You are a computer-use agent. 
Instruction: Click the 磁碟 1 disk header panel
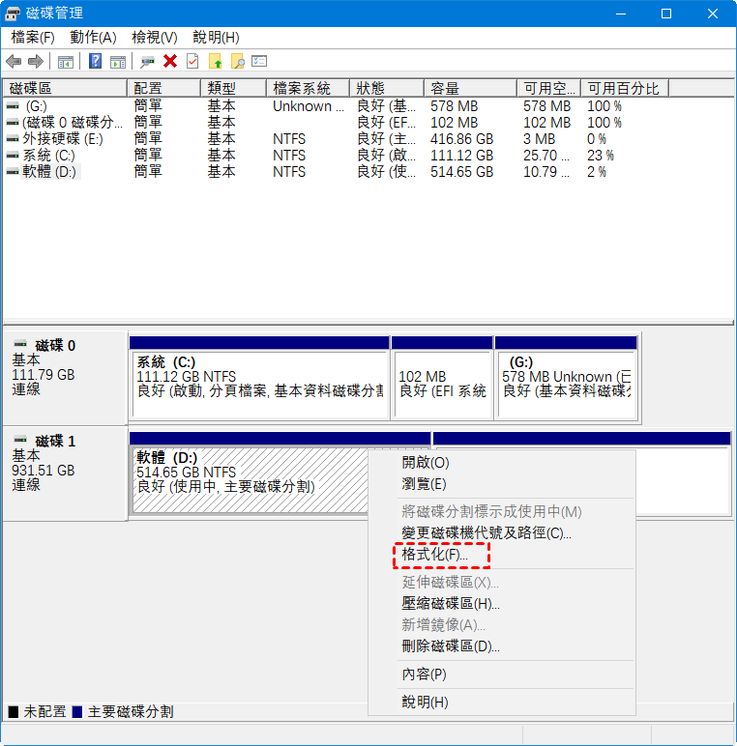coord(65,473)
